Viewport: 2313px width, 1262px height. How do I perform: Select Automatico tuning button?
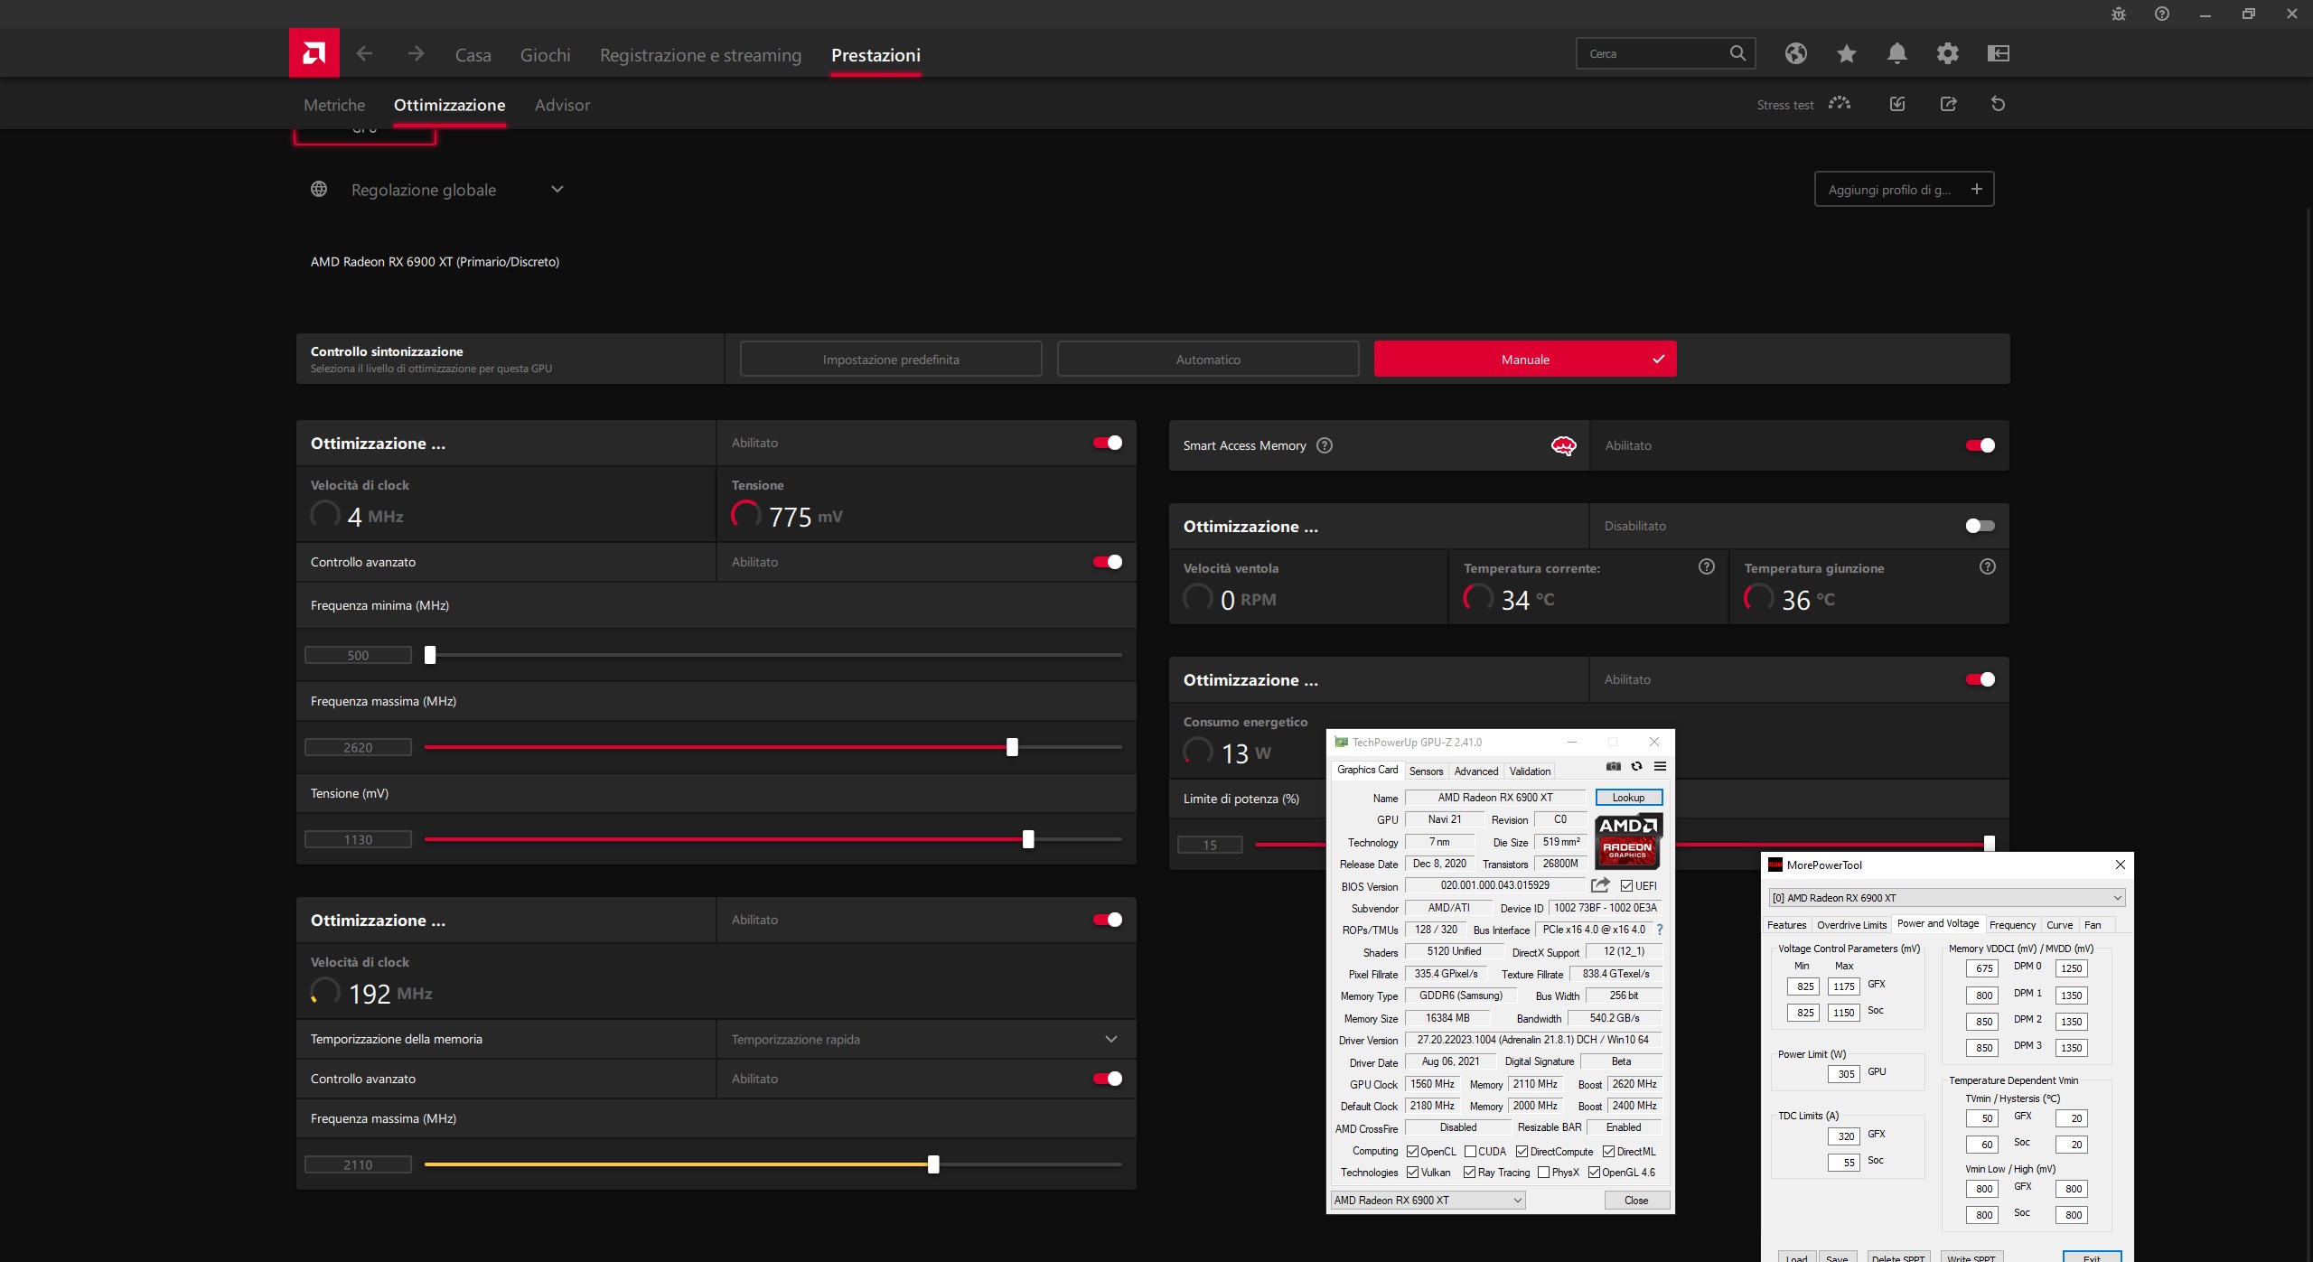(1207, 360)
